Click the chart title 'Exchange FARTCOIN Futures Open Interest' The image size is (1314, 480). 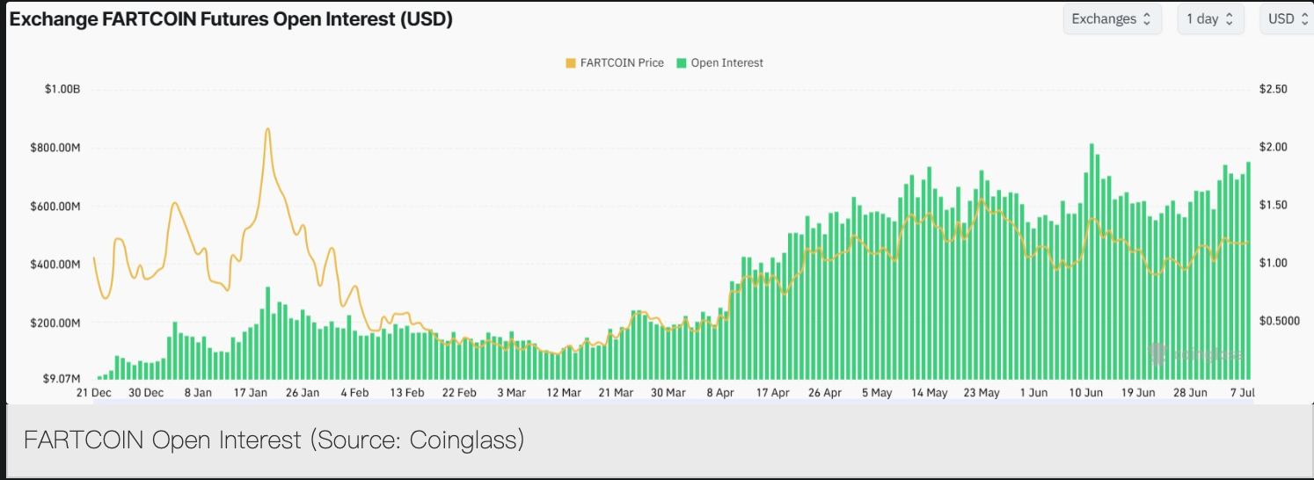coord(230,18)
